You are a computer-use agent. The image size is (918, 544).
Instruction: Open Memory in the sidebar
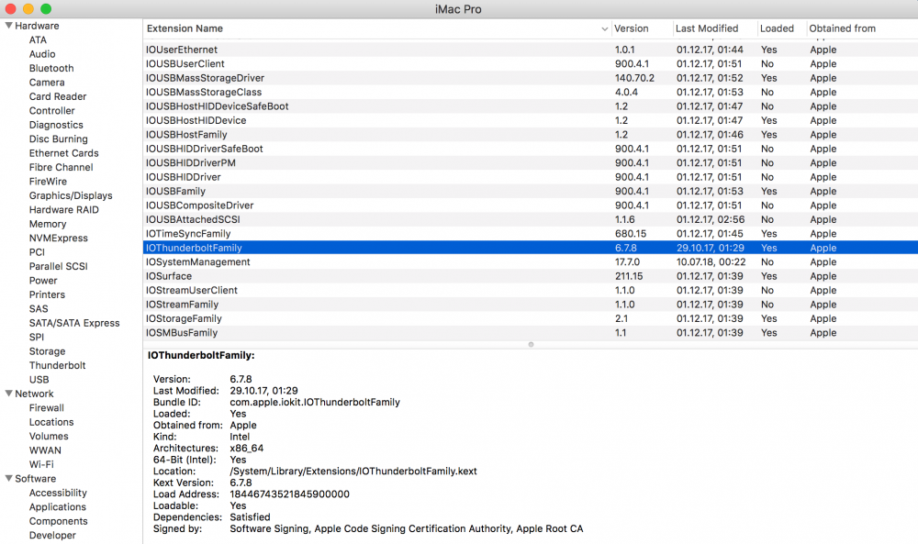[x=48, y=224]
